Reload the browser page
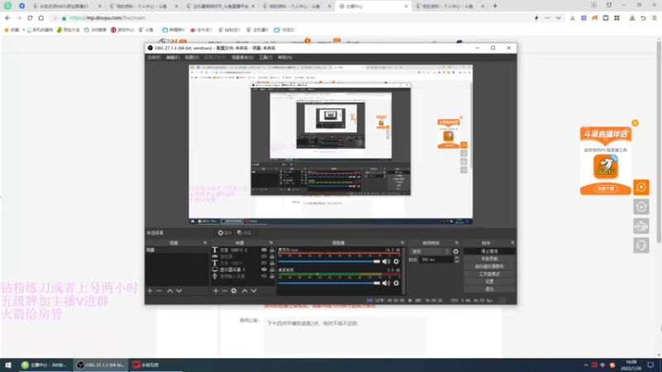The height and width of the screenshot is (372, 662). pyautogui.click(x=30, y=18)
